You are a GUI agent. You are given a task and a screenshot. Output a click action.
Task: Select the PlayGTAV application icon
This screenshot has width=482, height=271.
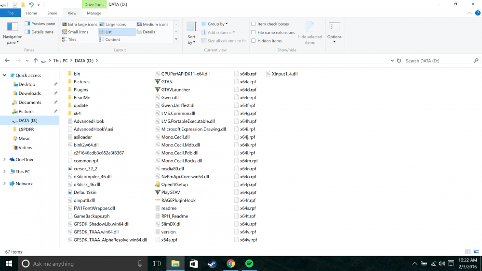coord(158,193)
